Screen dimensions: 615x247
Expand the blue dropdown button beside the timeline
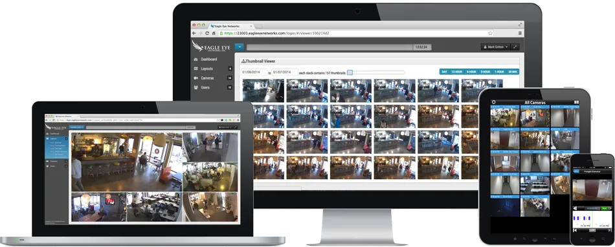pos(240,47)
